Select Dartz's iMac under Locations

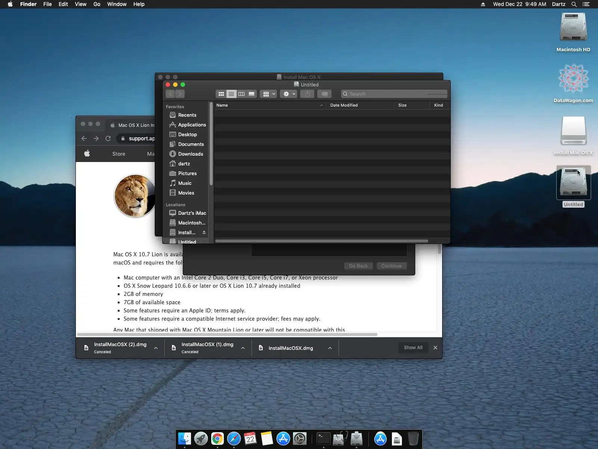point(187,213)
